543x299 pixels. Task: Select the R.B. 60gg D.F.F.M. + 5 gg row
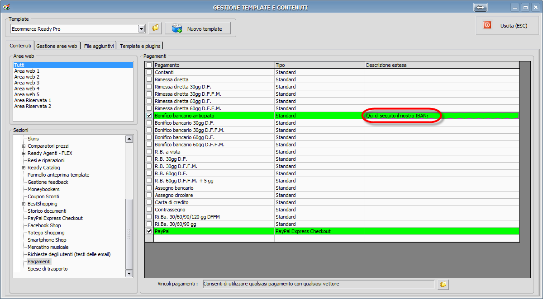point(332,181)
